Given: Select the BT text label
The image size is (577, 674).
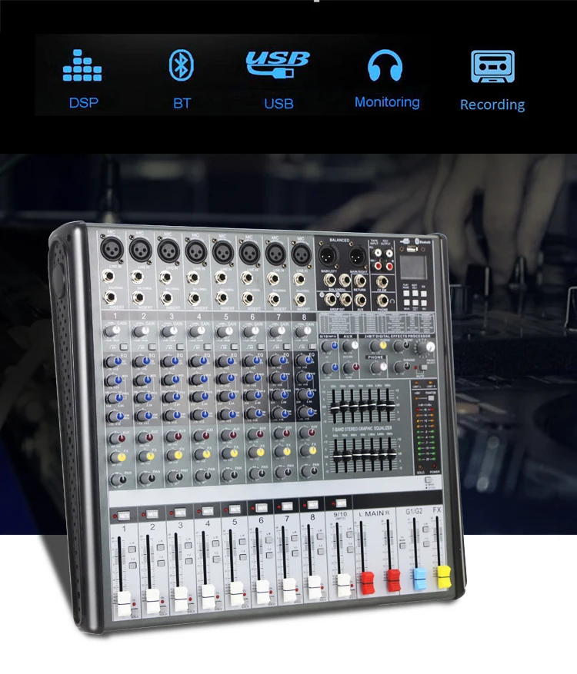Looking at the screenshot, I should point(182,104).
